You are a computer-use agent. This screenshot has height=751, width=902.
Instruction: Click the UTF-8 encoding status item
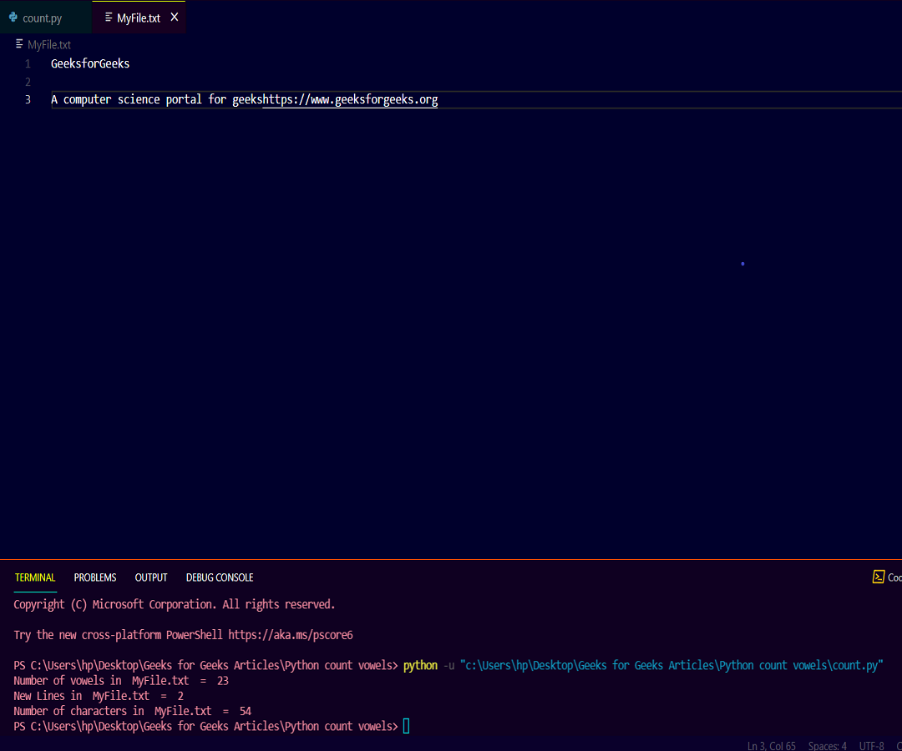[871, 745]
